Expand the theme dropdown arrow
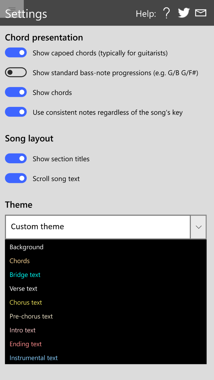214x380 pixels. click(x=199, y=227)
